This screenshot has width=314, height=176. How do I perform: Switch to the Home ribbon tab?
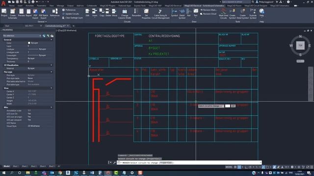(12, 6)
